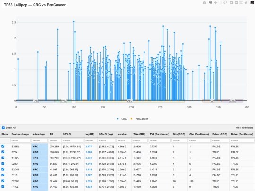
Task: Sort by the Driver (PanCancer) column header
Action: pyautogui.click(x=242, y=134)
